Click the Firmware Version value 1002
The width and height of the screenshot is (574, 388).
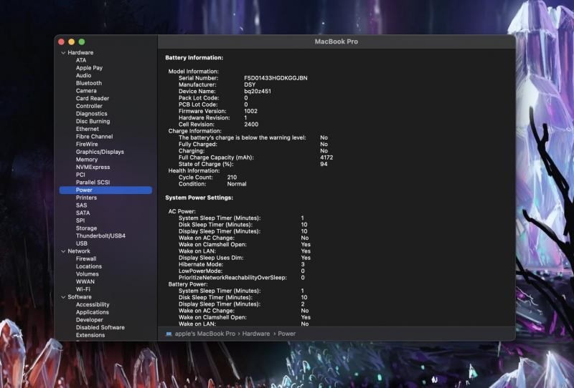250,112
